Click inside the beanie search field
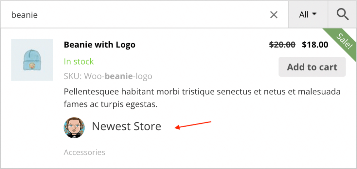The height and width of the screenshot is (169, 357). click(x=143, y=15)
